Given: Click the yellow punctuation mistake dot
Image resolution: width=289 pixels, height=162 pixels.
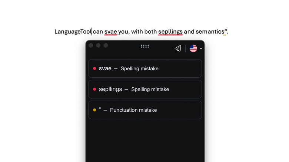Looking at the screenshot, I should tap(94, 110).
